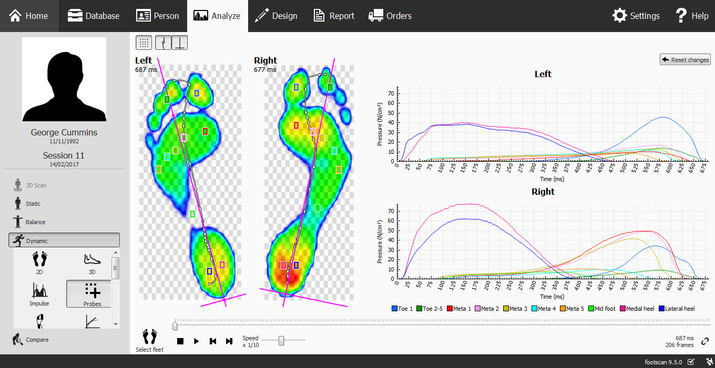
Task: Click the Reset changes button
Action: point(685,59)
